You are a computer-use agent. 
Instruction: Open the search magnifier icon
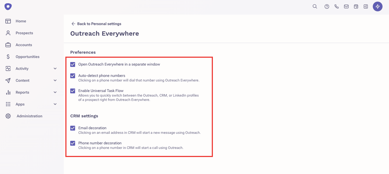315,6
